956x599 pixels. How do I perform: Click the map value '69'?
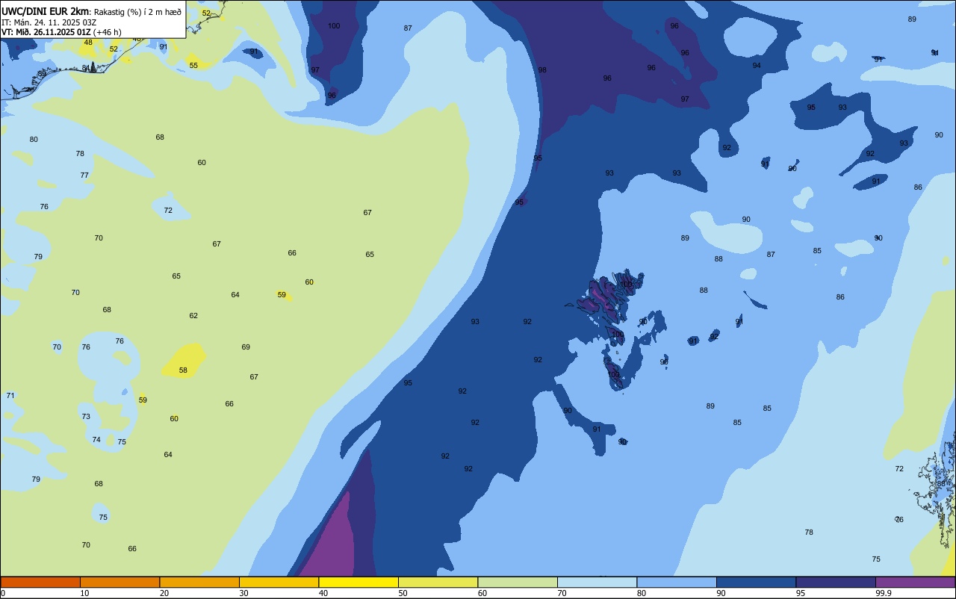(246, 347)
